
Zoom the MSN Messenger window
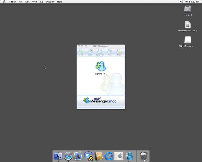pyautogui.click(x=86, y=46)
